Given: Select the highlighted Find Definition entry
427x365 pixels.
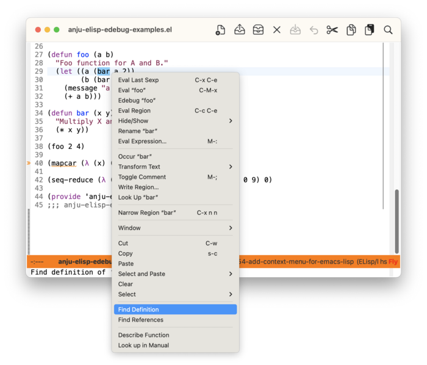Looking at the screenshot, I should pyautogui.click(x=175, y=309).
